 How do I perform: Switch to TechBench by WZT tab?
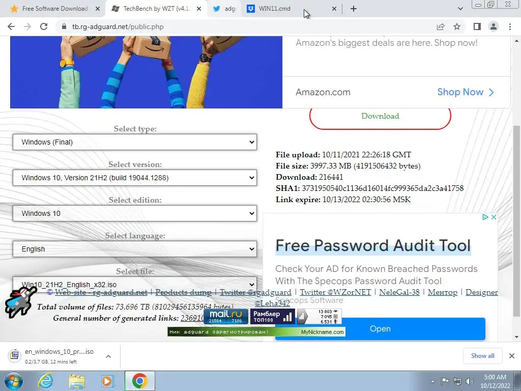coord(151,9)
